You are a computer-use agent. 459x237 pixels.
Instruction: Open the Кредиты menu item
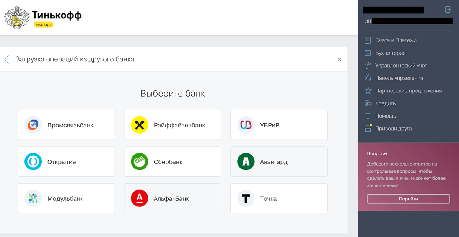[x=386, y=103]
